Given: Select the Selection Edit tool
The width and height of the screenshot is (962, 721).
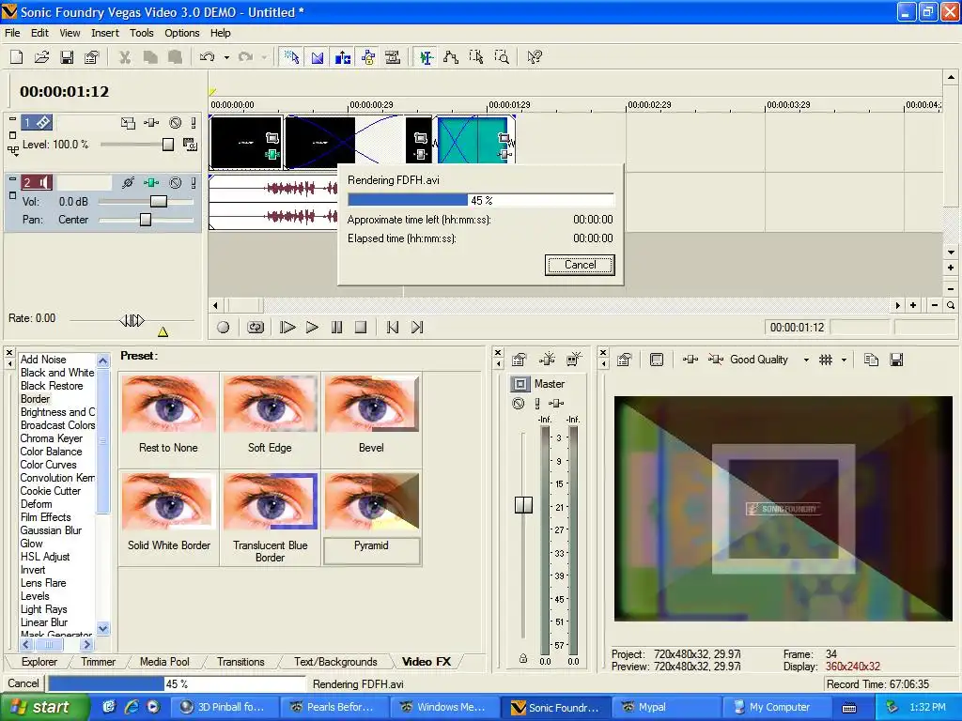Looking at the screenshot, I should 475,57.
